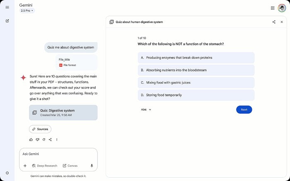Screen dimensions: 290x181
Task: Give the response a thumbs down
Action: coord(37,140)
